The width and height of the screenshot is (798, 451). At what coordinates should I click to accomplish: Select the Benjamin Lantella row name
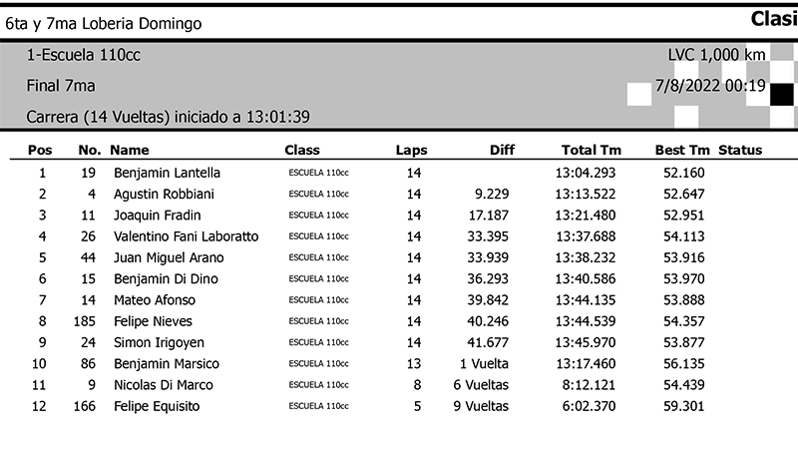pos(167,173)
